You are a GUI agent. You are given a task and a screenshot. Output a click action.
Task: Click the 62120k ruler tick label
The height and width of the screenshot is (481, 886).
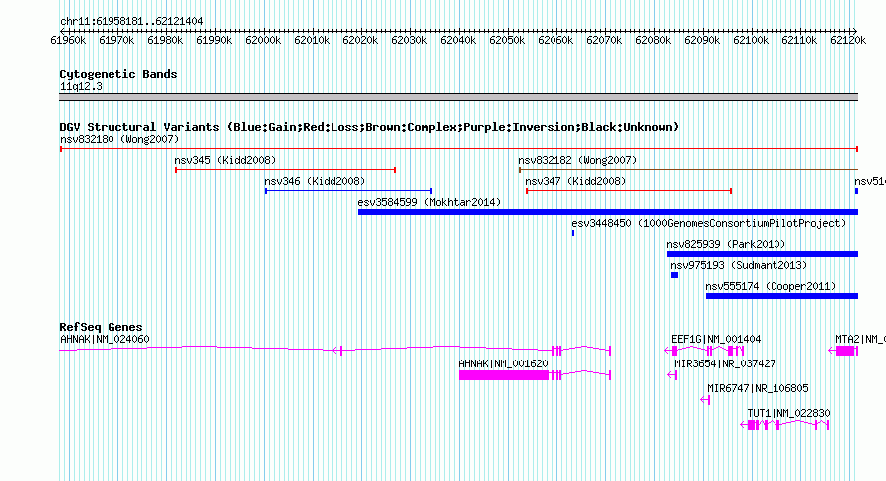tap(848, 40)
